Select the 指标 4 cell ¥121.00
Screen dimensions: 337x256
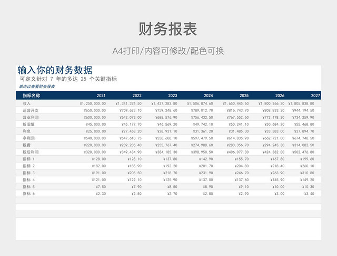pyautogui.click(x=98, y=179)
